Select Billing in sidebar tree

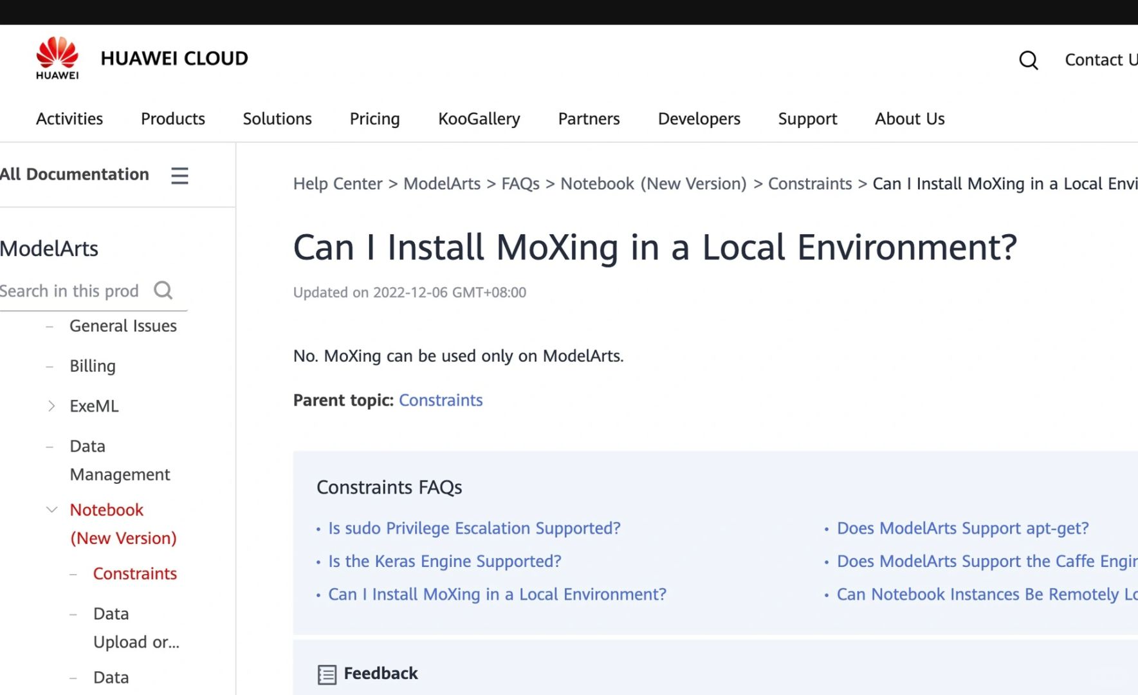point(93,366)
